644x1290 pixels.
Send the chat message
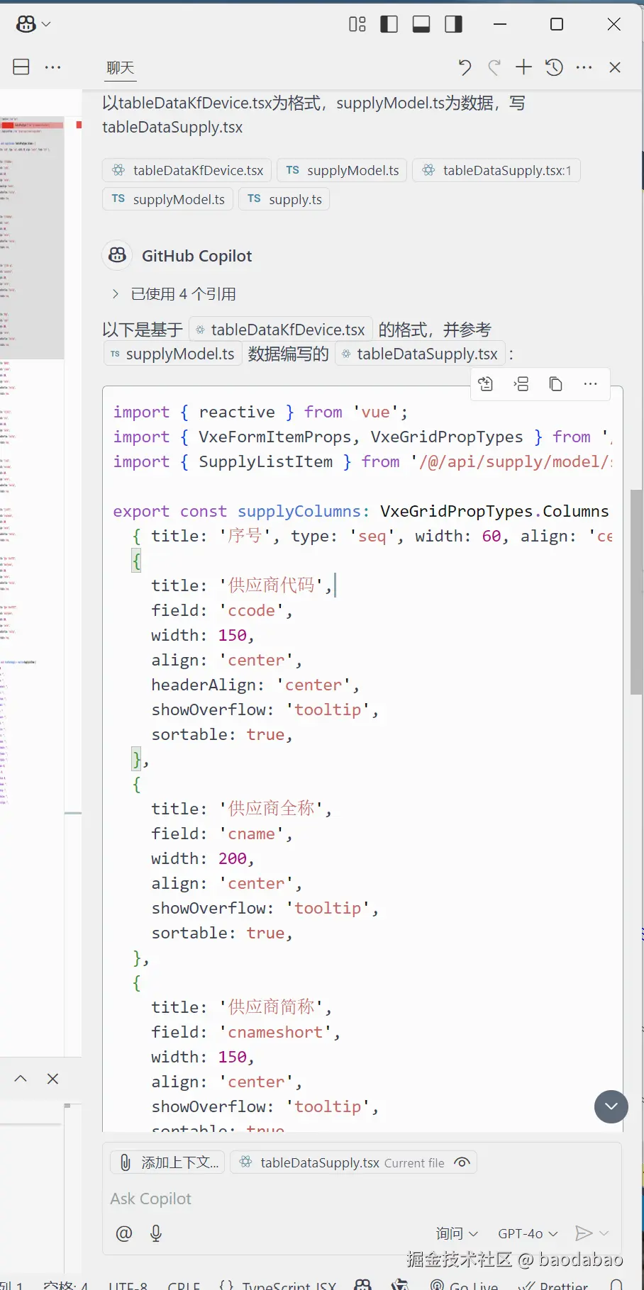[x=584, y=1233]
